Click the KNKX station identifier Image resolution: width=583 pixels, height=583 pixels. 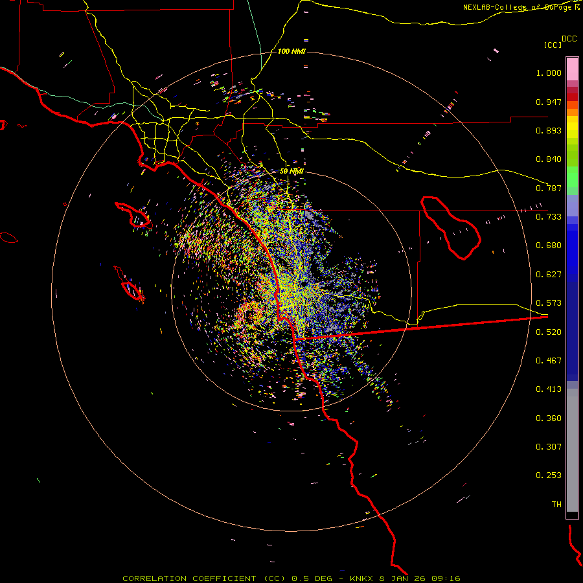tap(361, 578)
